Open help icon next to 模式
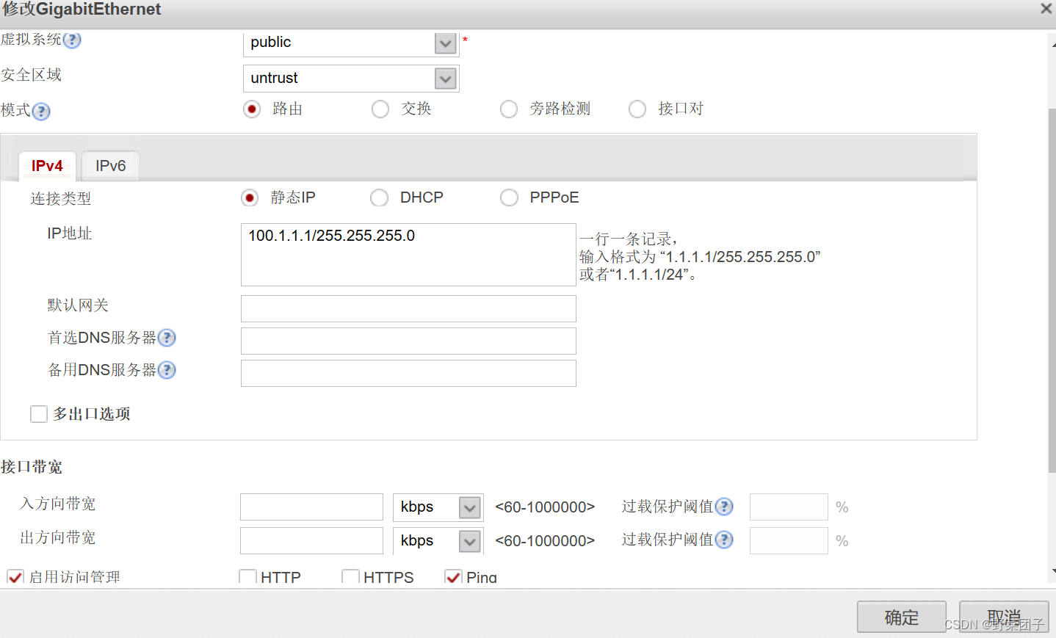The image size is (1056, 638). [x=41, y=111]
